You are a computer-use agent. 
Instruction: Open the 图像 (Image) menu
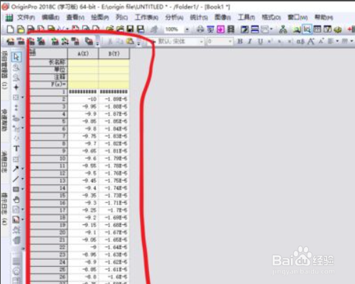(x=222, y=17)
